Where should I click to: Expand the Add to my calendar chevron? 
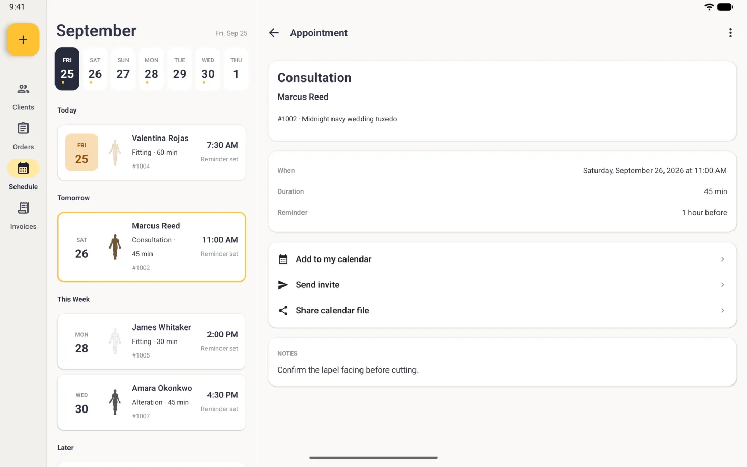(x=722, y=259)
